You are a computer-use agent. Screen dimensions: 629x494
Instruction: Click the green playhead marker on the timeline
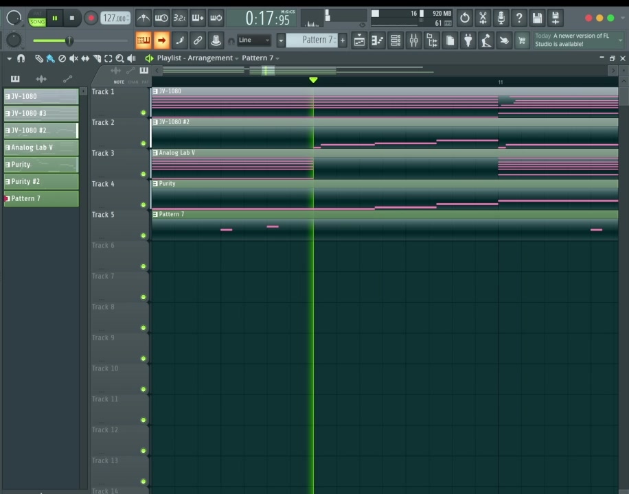click(x=313, y=80)
